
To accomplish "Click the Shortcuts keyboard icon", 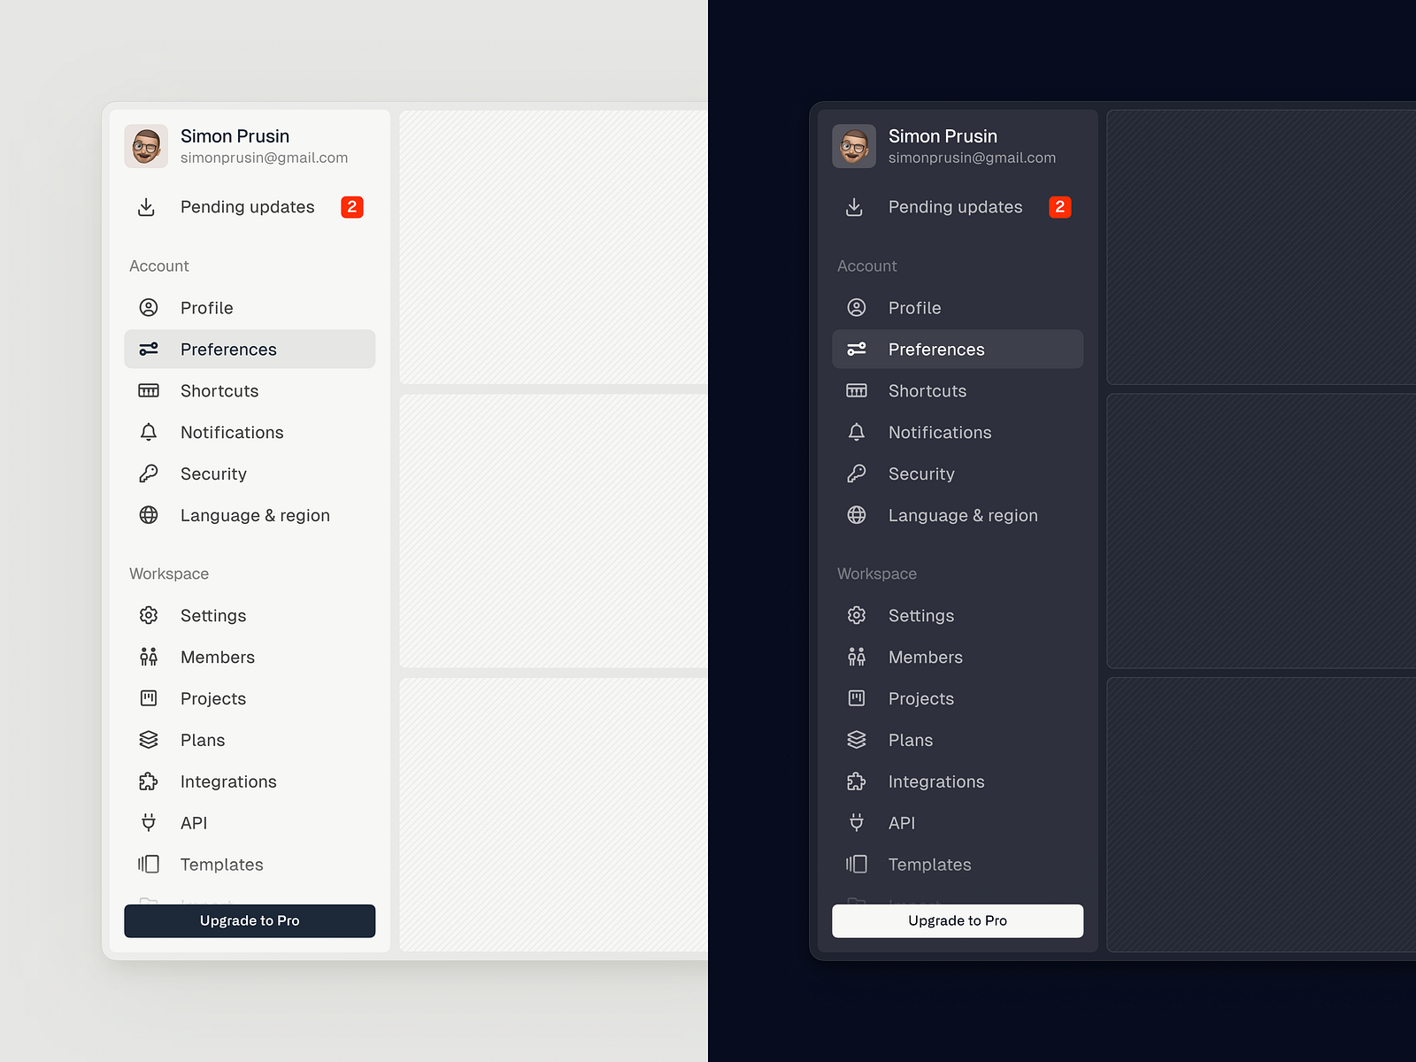I will click(149, 390).
